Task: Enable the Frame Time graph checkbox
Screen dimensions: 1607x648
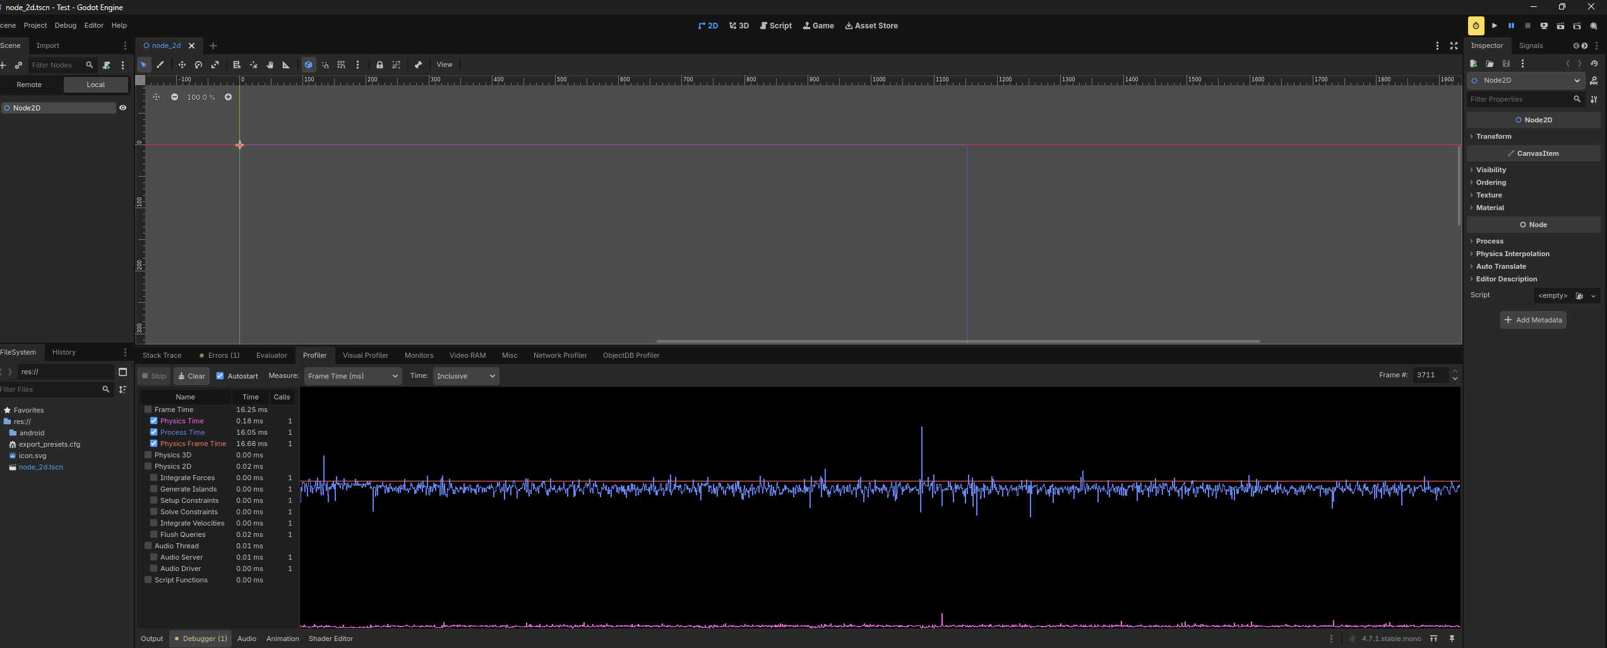Action: tap(148, 409)
